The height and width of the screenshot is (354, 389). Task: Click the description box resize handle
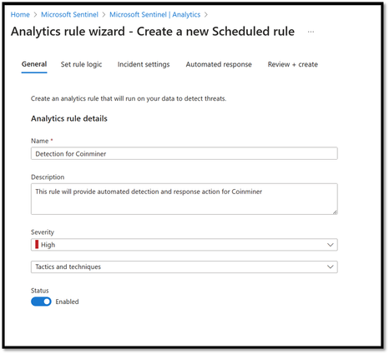pos(335,212)
